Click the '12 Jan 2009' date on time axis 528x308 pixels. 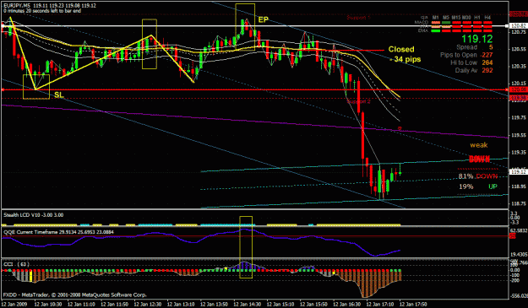(14, 305)
